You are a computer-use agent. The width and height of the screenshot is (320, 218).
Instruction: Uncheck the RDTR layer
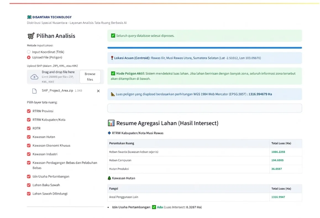pos(28,128)
